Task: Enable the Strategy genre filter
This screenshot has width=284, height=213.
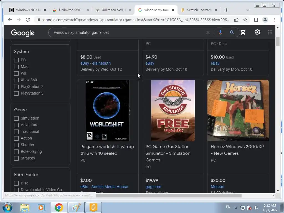Action: tap(16, 158)
